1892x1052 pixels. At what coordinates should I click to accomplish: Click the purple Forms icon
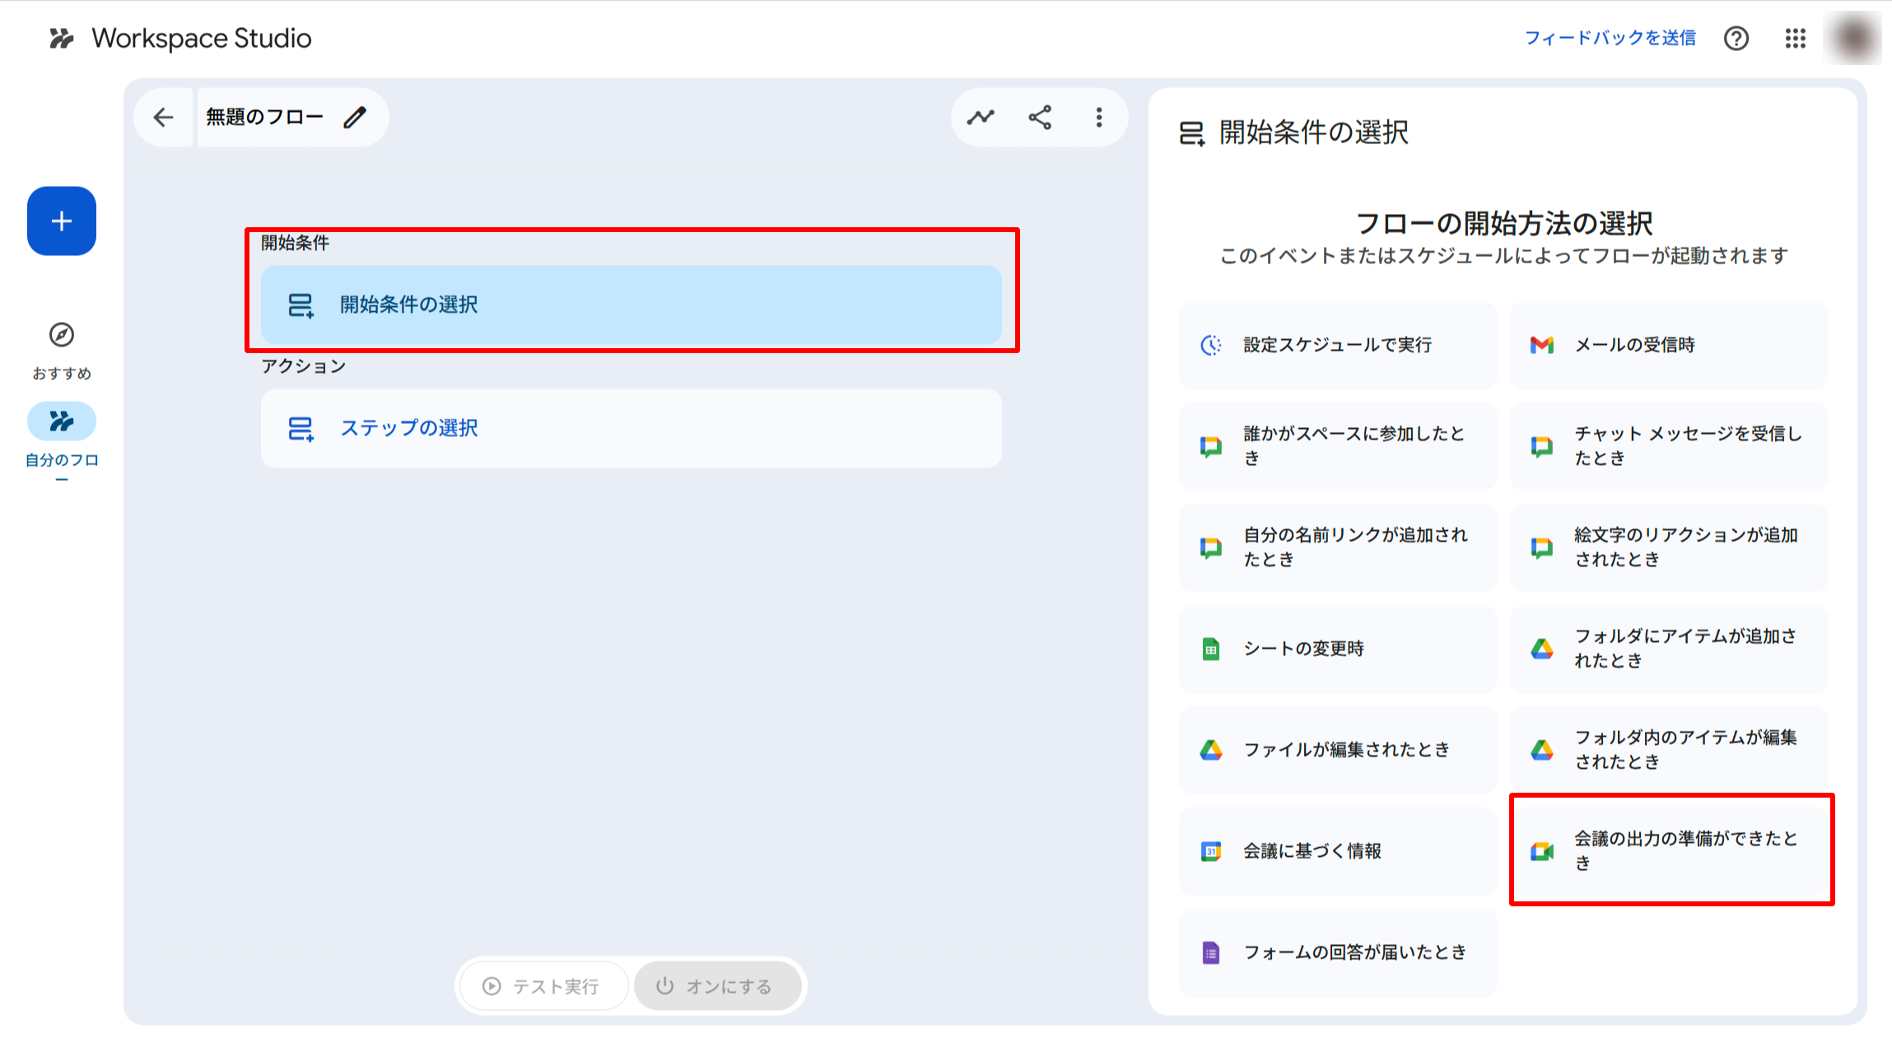pyautogui.click(x=1211, y=953)
